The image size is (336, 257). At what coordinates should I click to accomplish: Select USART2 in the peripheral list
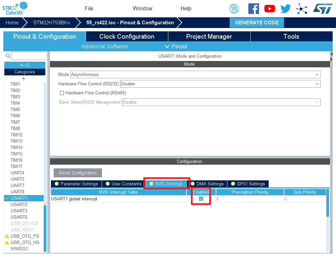(19, 204)
